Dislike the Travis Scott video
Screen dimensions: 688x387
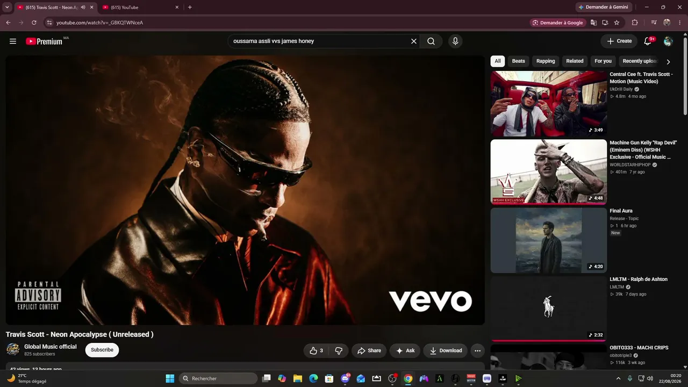[339, 350]
